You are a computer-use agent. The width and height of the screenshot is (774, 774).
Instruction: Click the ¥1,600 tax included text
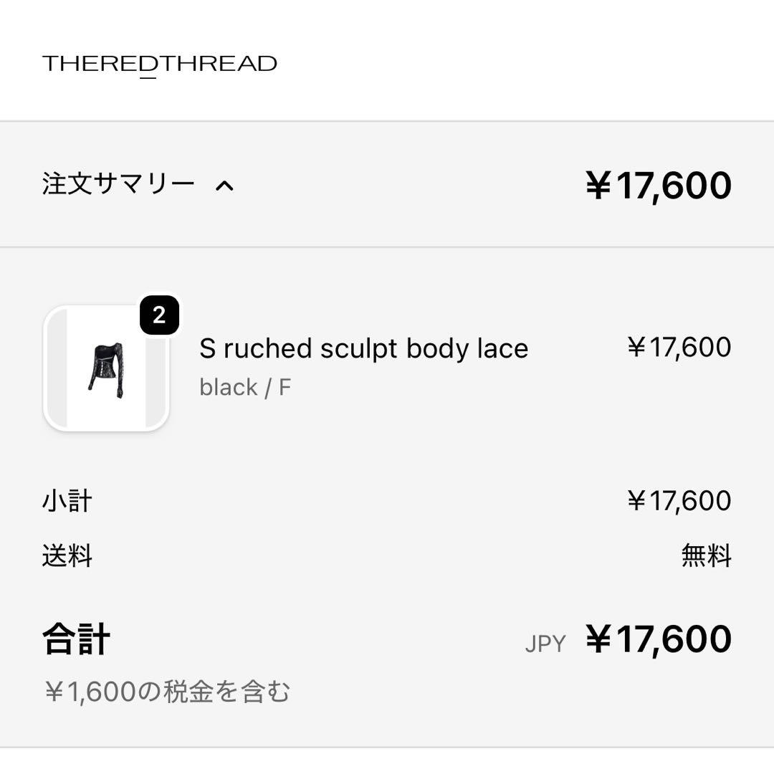tap(168, 690)
